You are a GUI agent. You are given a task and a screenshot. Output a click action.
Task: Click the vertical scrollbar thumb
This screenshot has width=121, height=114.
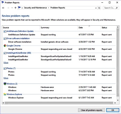click(x=118, y=62)
